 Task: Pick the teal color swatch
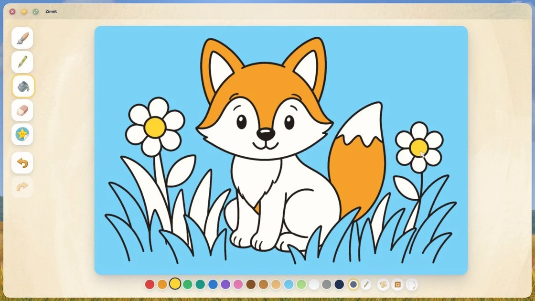coord(200,284)
